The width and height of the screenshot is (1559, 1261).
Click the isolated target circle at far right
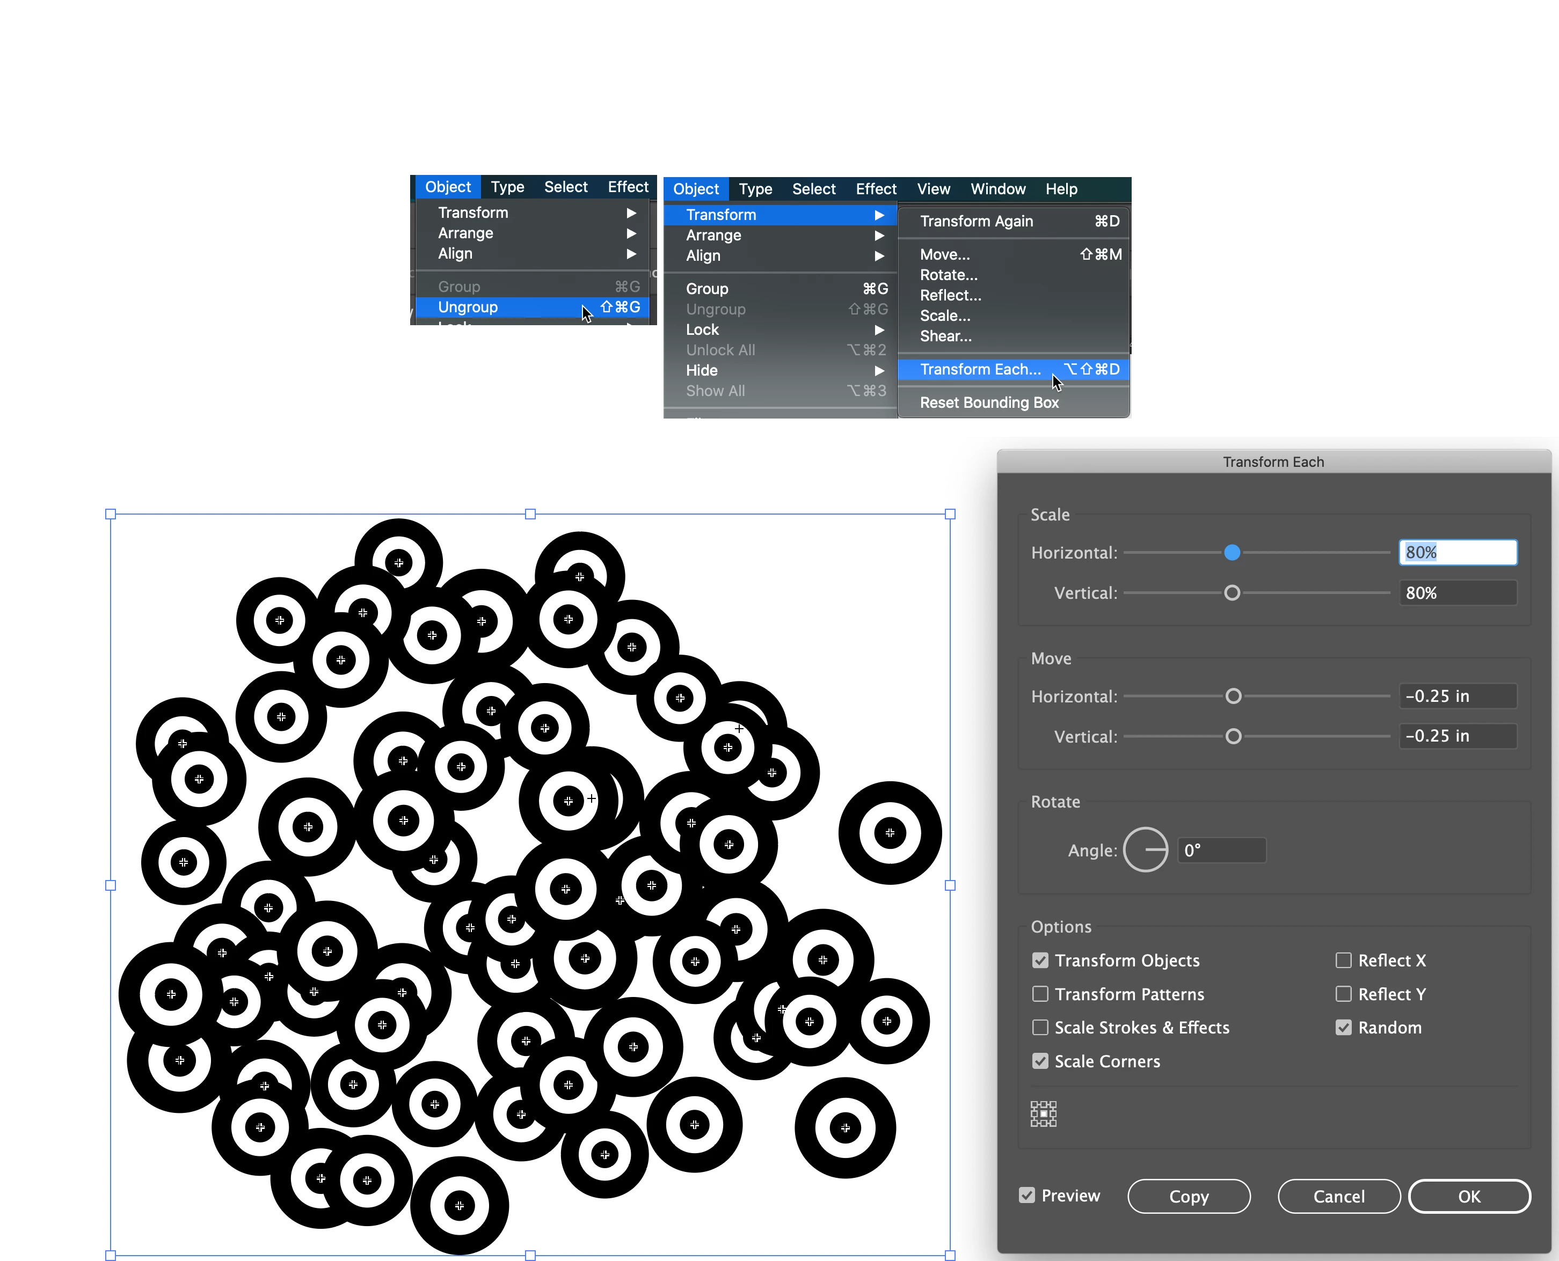coord(890,832)
